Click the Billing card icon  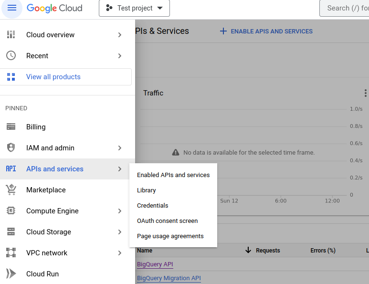11,126
